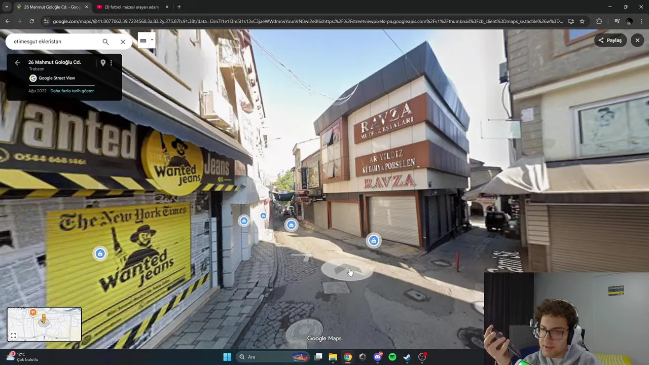Image resolution: width=649 pixels, height=365 pixels.
Task: Click the shopping marker on the Wanted Jeans shutter
Action: point(100,253)
